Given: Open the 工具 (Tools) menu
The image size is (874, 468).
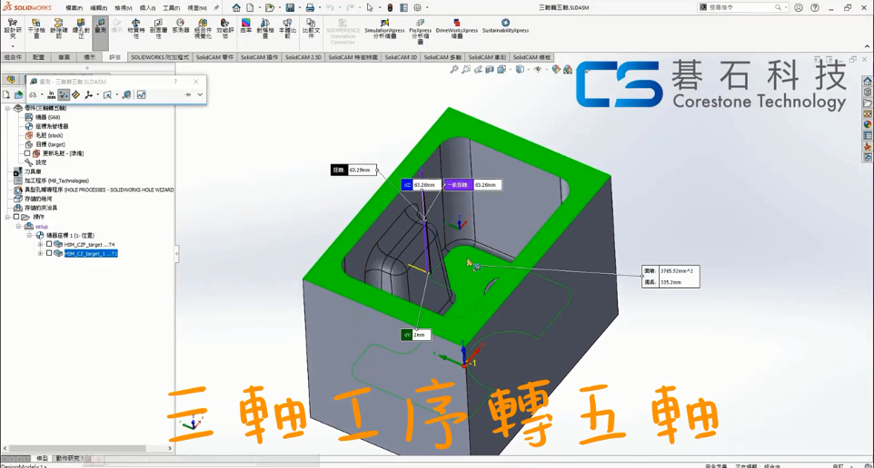Looking at the screenshot, I should click(171, 7).
